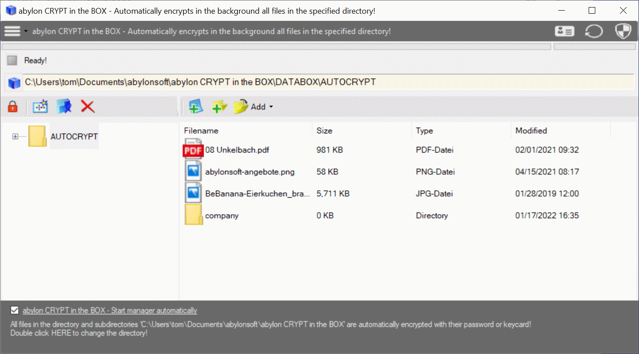Click the red padlock lock icon
639x354 pixels.
click(x=13, y=107)
